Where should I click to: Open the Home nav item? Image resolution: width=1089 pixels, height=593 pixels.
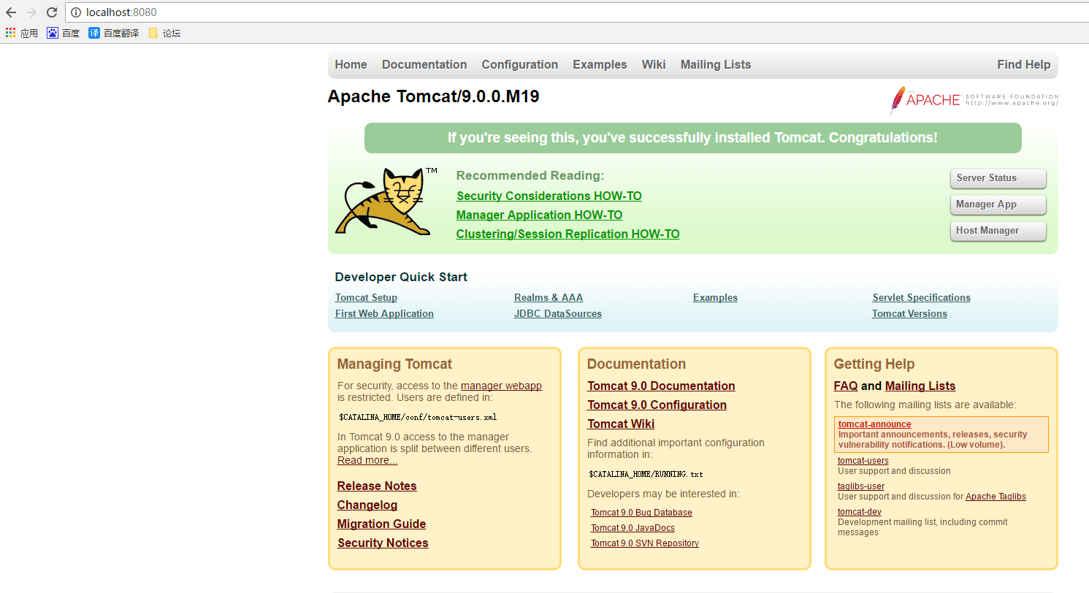pos(351,64)
